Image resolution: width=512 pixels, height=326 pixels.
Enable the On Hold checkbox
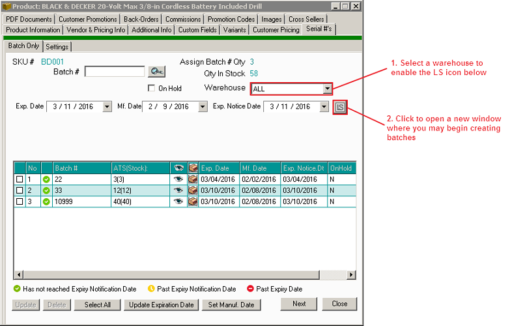point(152,89)
